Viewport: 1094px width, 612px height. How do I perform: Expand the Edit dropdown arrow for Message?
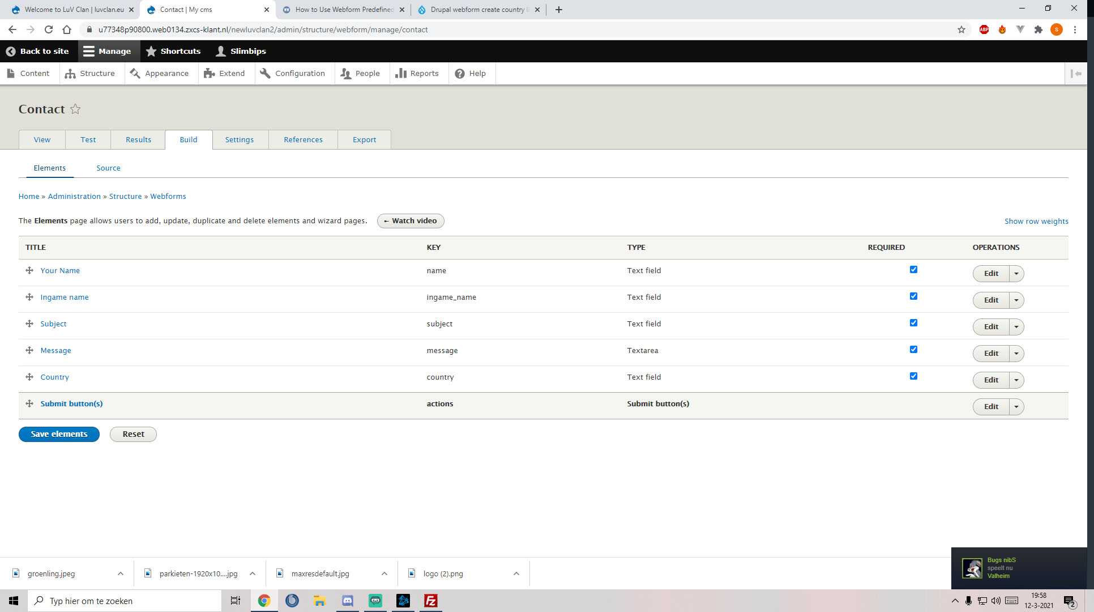1016,354
